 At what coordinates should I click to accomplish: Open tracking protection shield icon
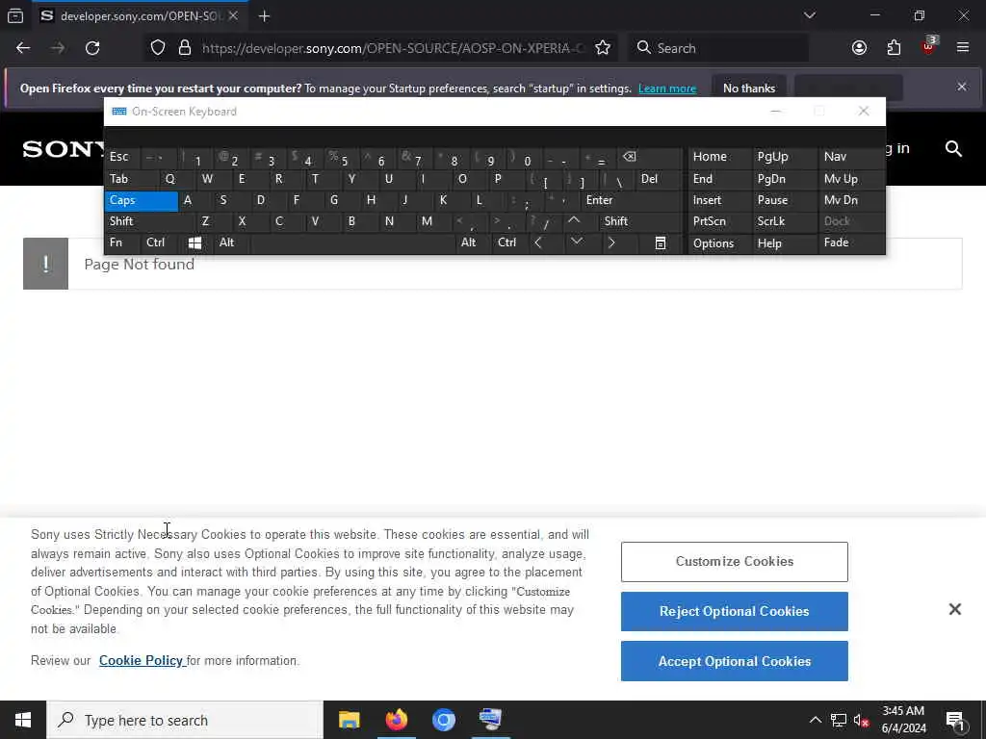tap(158, 48)
